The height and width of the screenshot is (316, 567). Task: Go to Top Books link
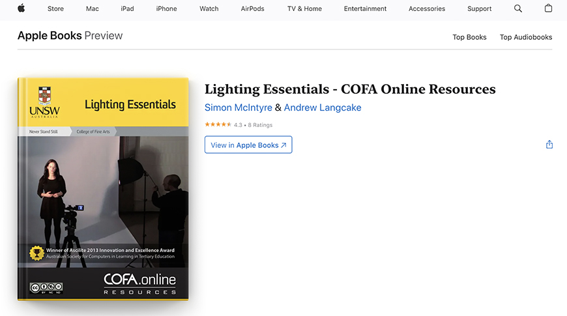click(469, 37)
